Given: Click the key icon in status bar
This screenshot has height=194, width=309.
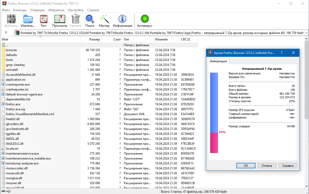Looking at the screenshot, I should pos(9,191).
